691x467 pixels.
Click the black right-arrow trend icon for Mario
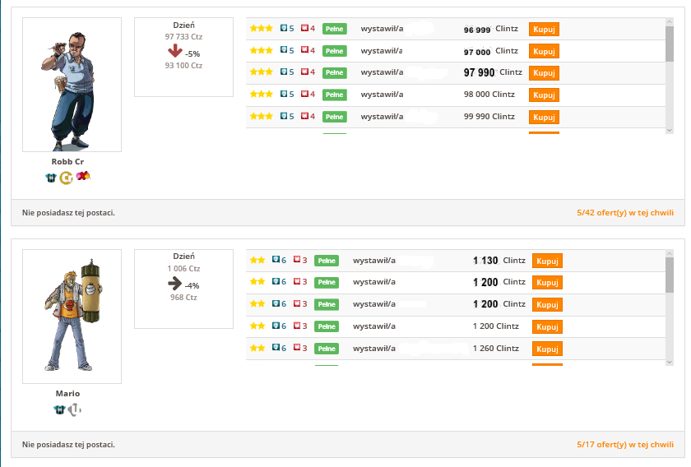tap(175, 283)
